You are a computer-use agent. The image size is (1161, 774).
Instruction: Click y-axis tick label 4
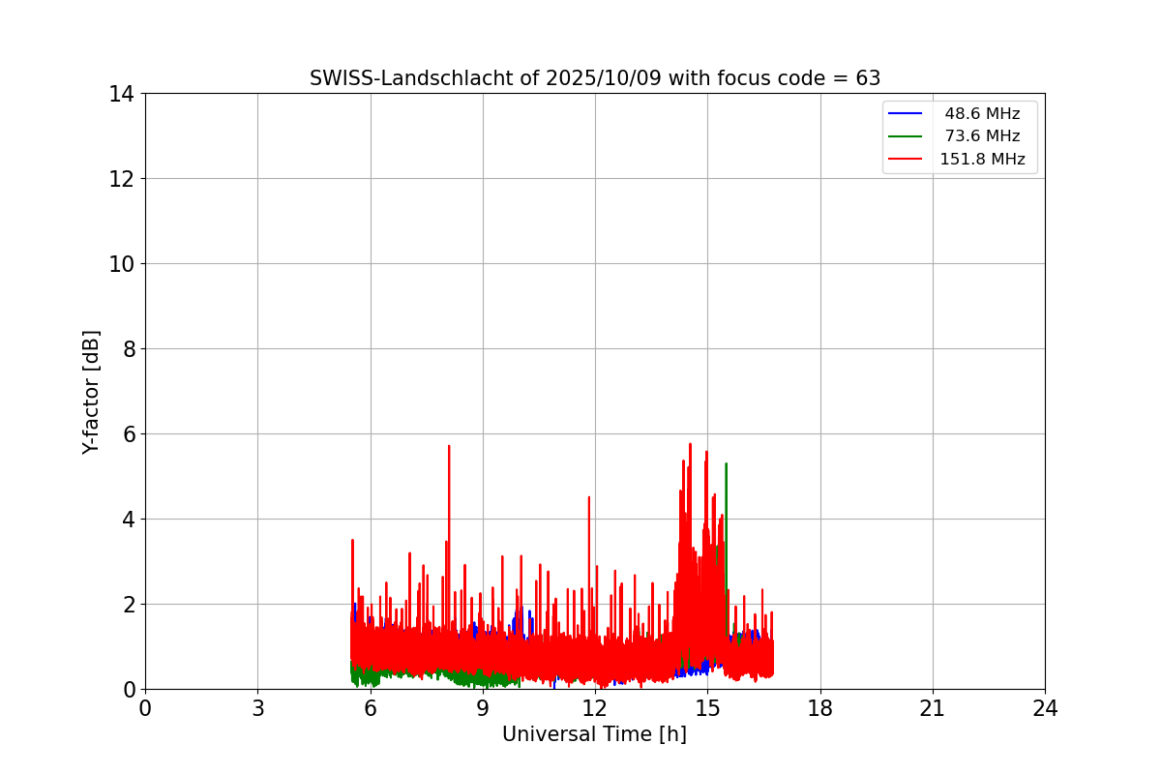click(x=129, y=520)
